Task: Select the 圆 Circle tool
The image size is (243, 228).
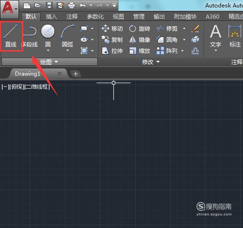Action: [48, 36]
